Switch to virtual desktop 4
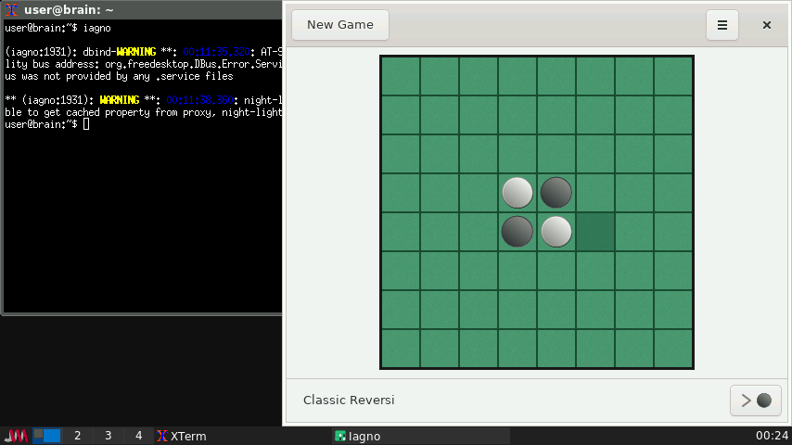This screenshot has width=792, height=445. tap(139, 436)
